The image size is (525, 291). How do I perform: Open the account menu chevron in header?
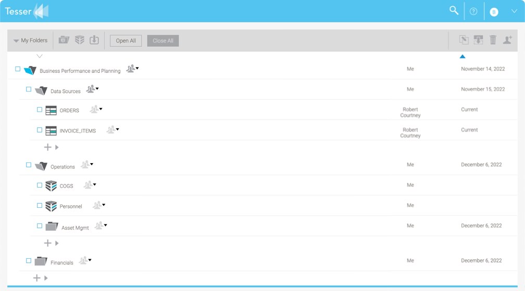point(514,11)
